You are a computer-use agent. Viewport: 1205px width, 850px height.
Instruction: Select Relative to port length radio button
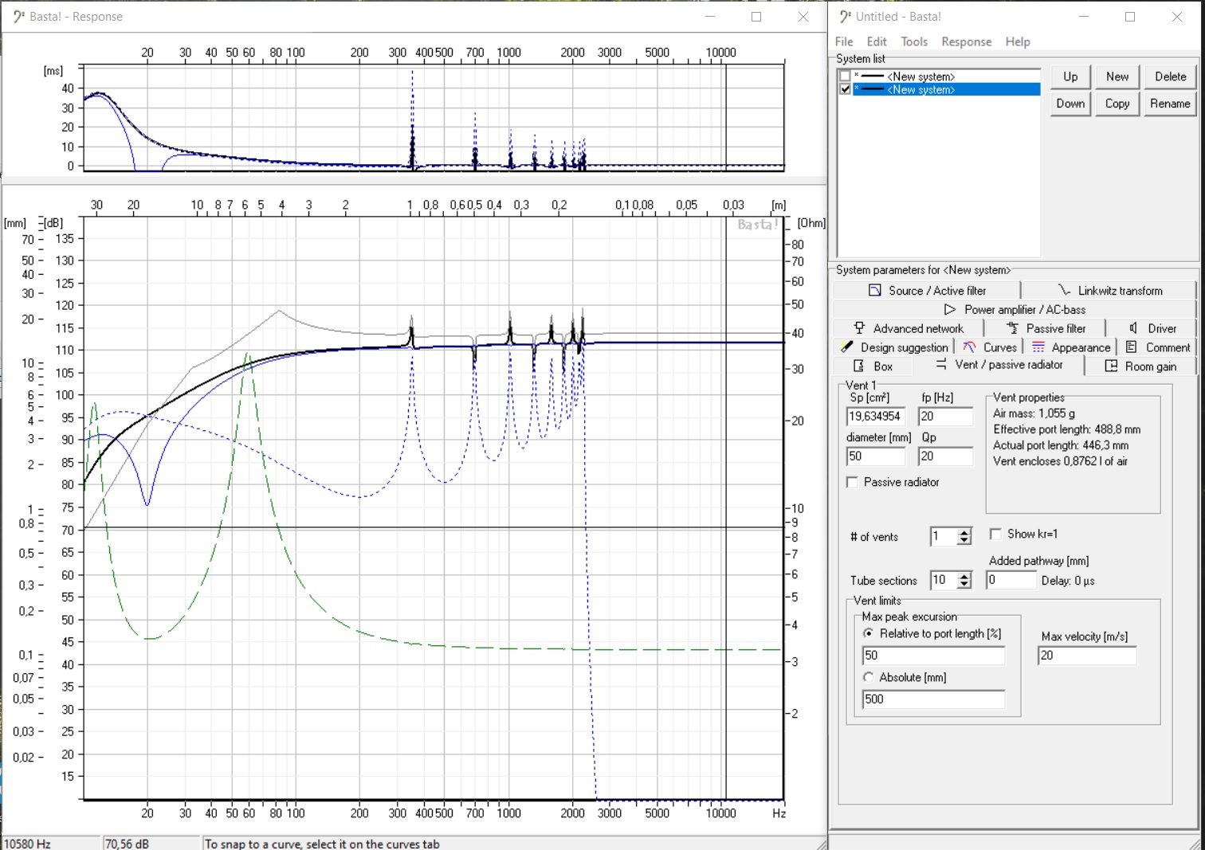pos(869,633)
